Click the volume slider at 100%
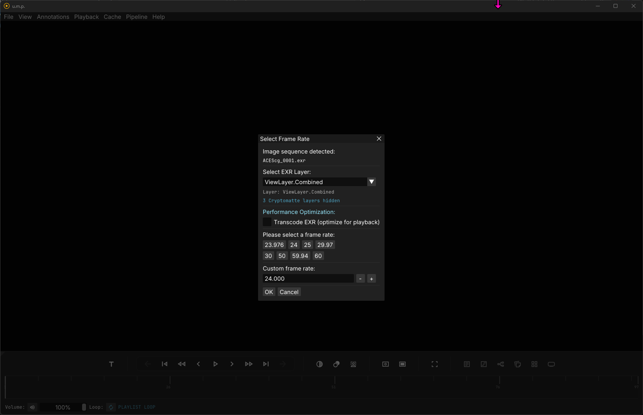The image size is (643, 415). click(x=63, y=407)
